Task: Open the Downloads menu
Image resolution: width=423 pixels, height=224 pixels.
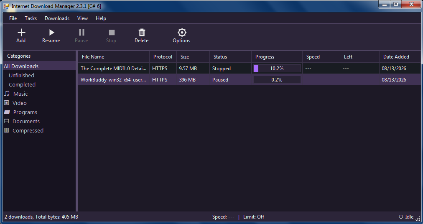Action: [x=57, y=18]
